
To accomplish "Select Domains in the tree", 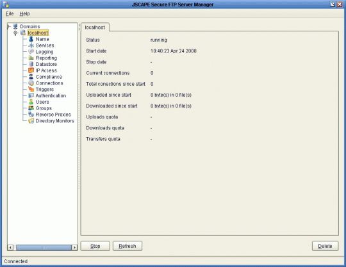I will (30, 26).
